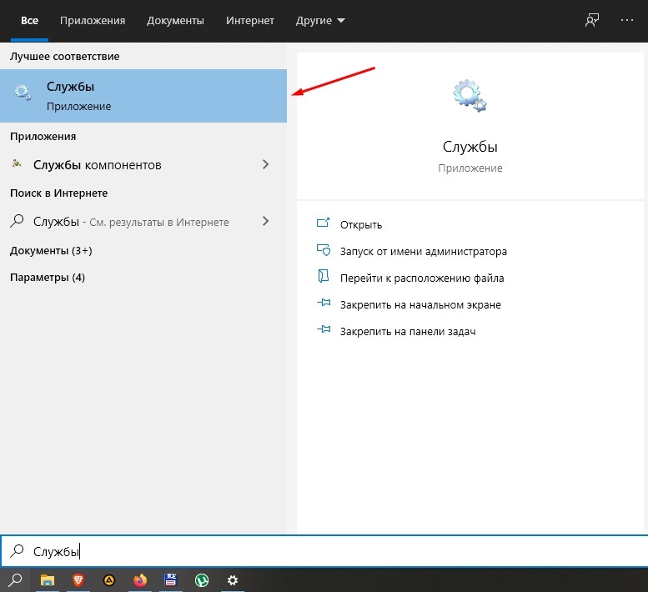Open the yellow triangle taskbar app

[x=109, y=580]
